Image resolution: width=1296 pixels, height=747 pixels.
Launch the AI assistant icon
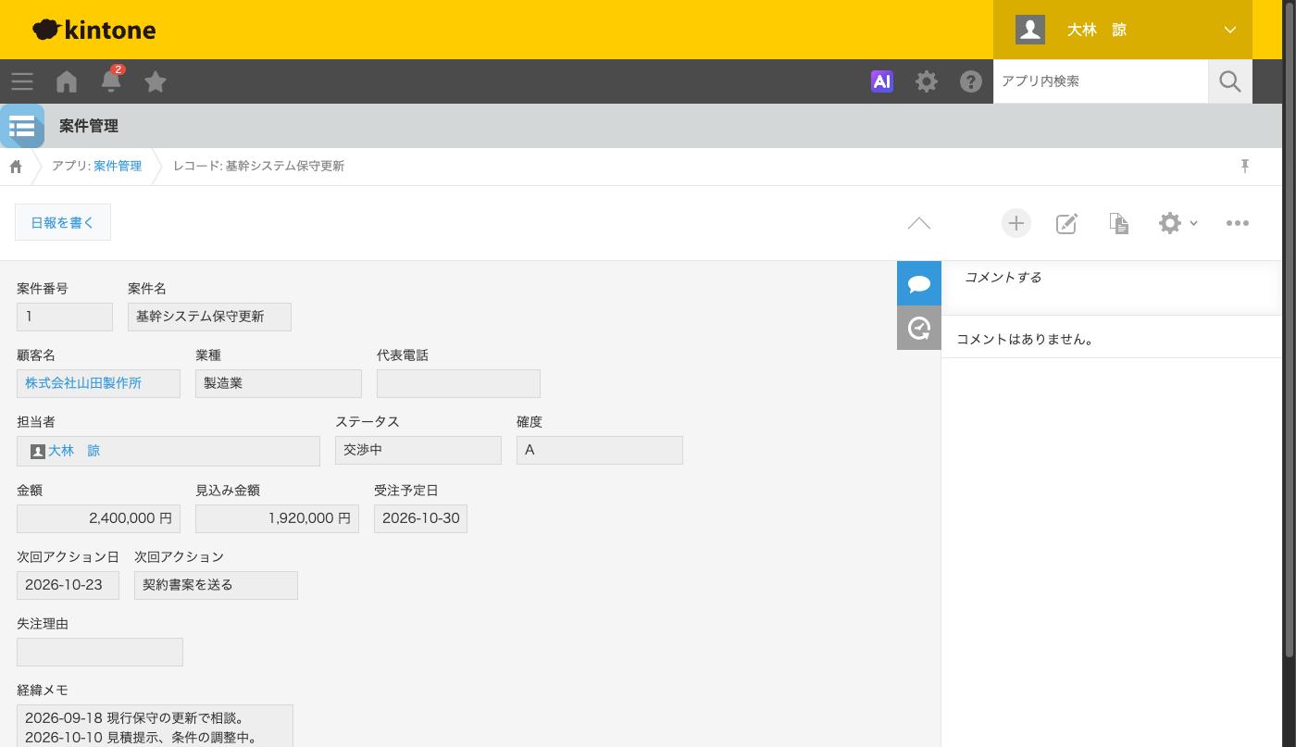coord(882,81)
